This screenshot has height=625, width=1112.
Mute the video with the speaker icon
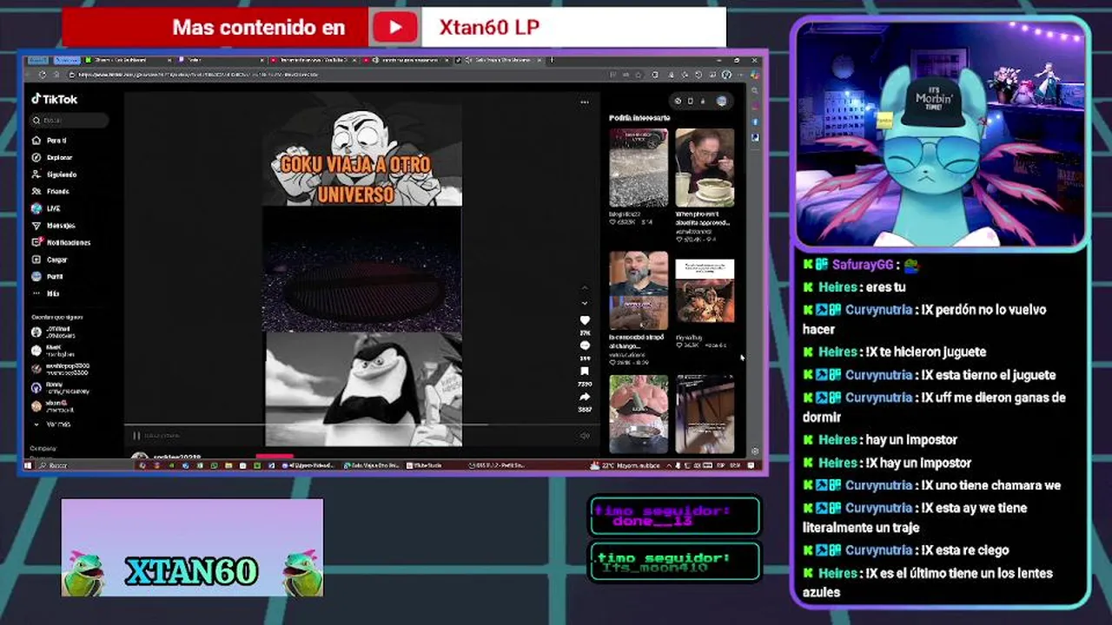585,436
